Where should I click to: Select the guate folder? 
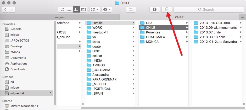pos(110,47)
